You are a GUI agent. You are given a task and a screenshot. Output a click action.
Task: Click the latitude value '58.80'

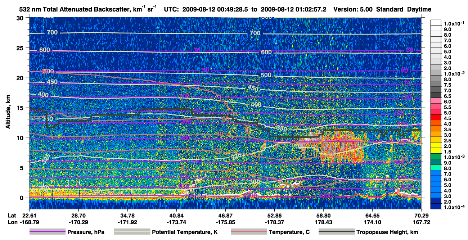(x=323, y=215)
